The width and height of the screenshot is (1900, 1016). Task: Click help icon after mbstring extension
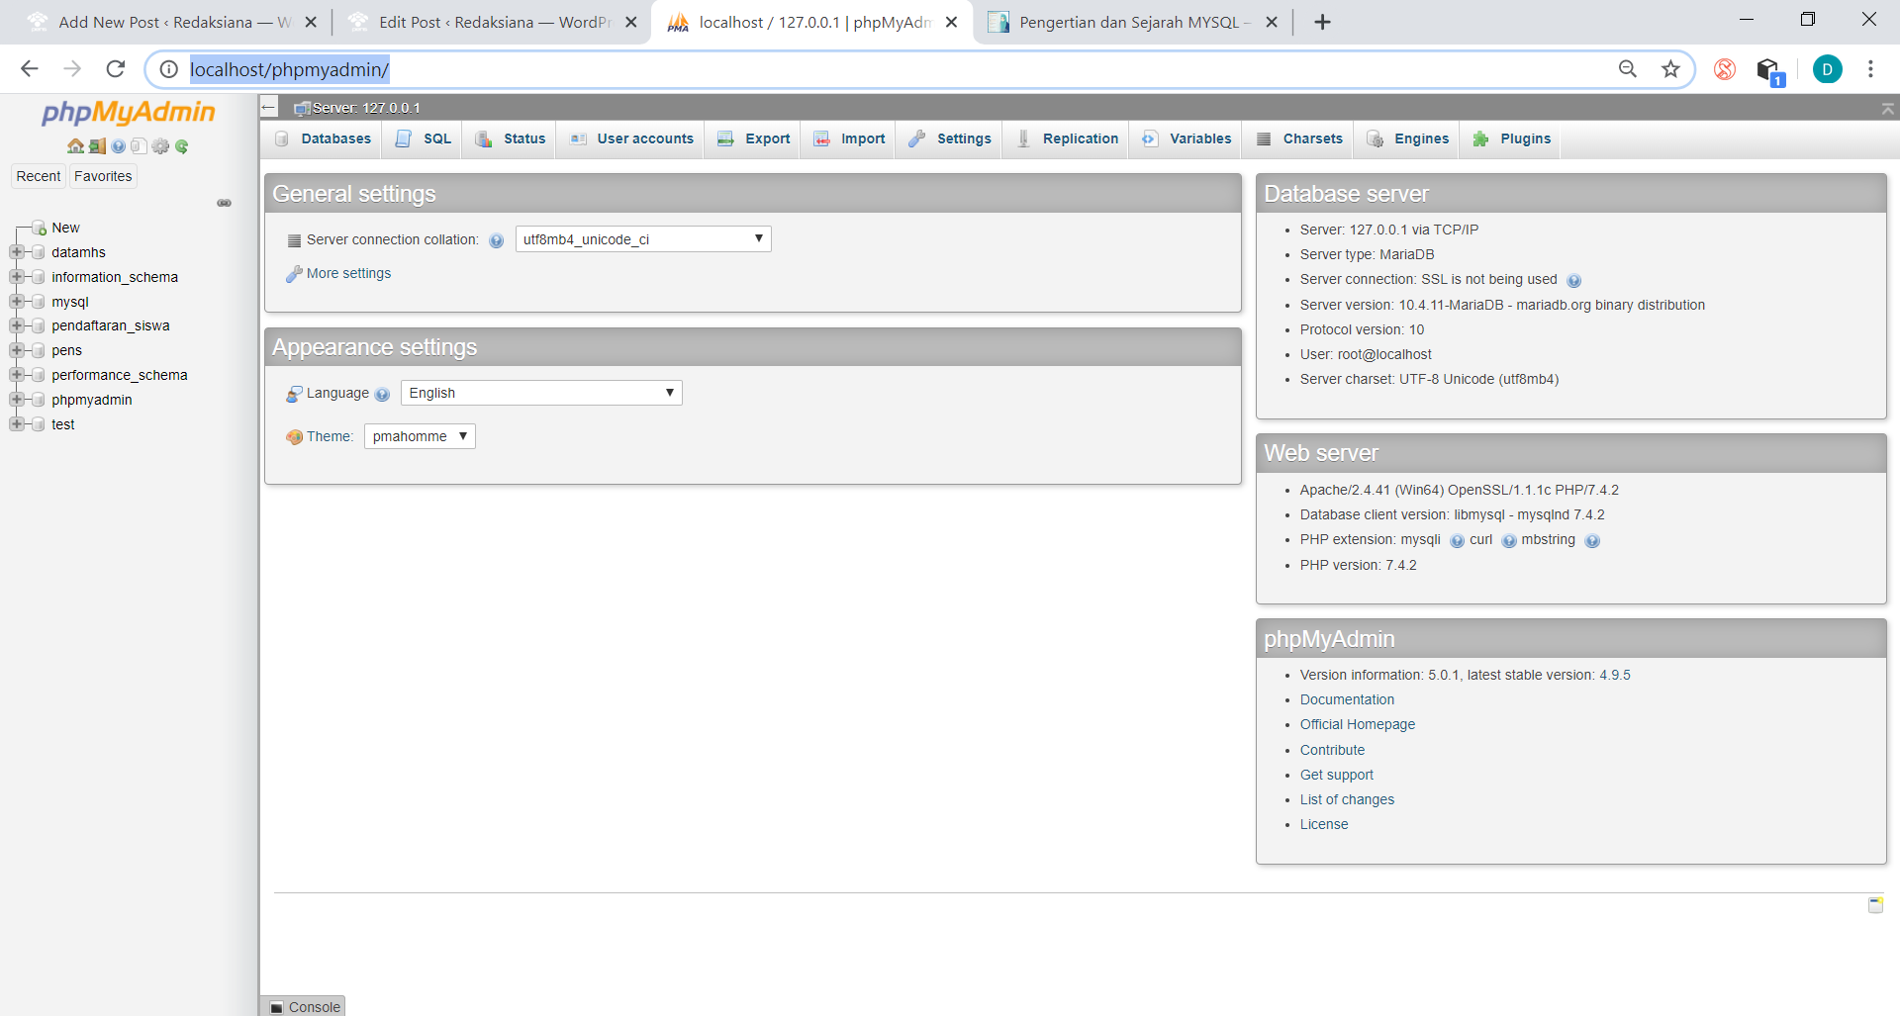(x=1592, y=540)
